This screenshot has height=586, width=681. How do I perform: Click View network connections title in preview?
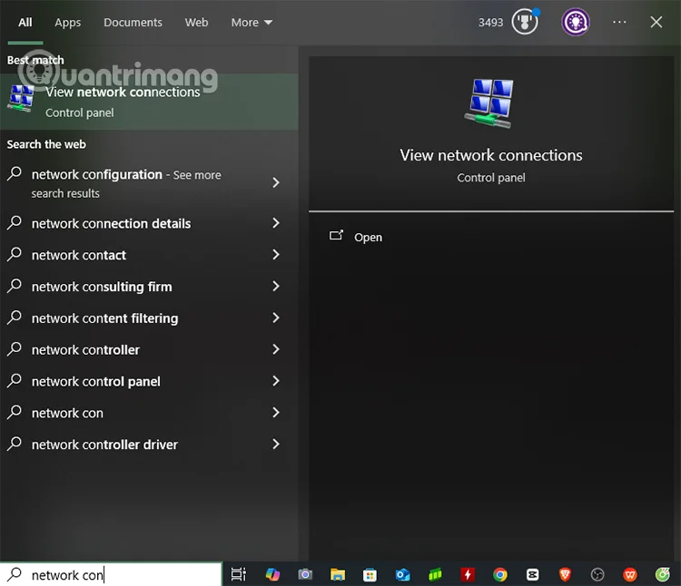(x=491, y=155)
